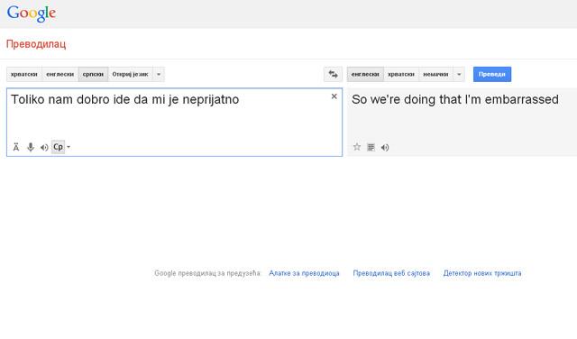
Task: Click the blue Преведи button
Action: click(x=492, y=74)
